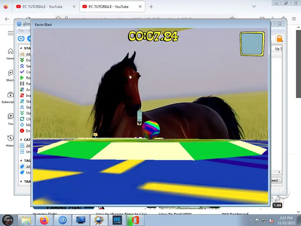The width and height of the screenshot is (301, 226).
Task: Click the 00:07.84 timer in Kevin Blast
Action: [x=153, y=36]
